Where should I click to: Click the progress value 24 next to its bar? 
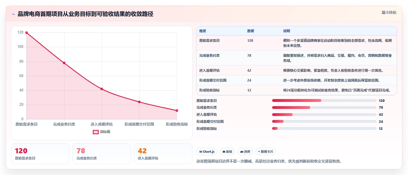[381, 122]
